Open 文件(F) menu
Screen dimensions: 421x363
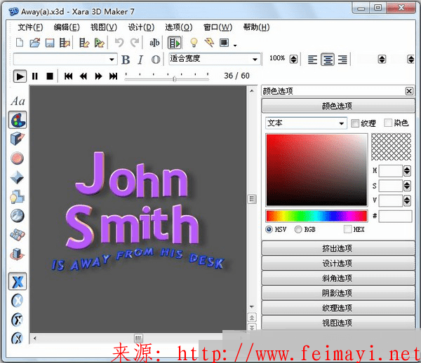coord(30,27)
